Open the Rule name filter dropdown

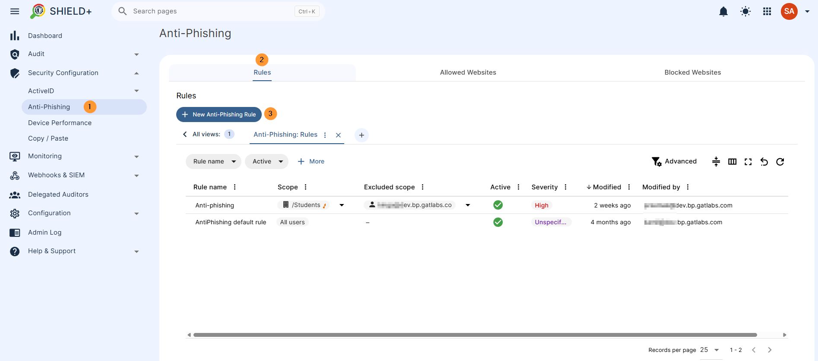[x=213, y=161]
